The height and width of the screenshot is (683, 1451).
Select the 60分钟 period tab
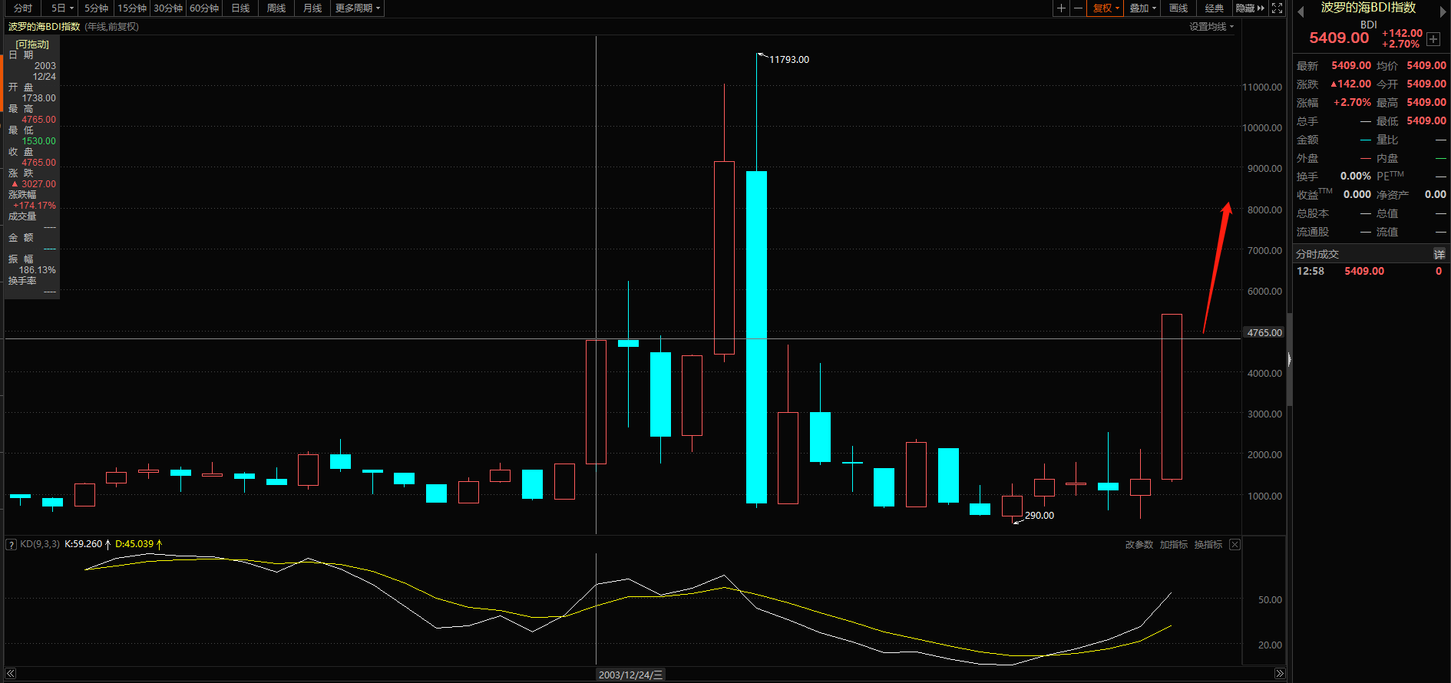(204, 8)
